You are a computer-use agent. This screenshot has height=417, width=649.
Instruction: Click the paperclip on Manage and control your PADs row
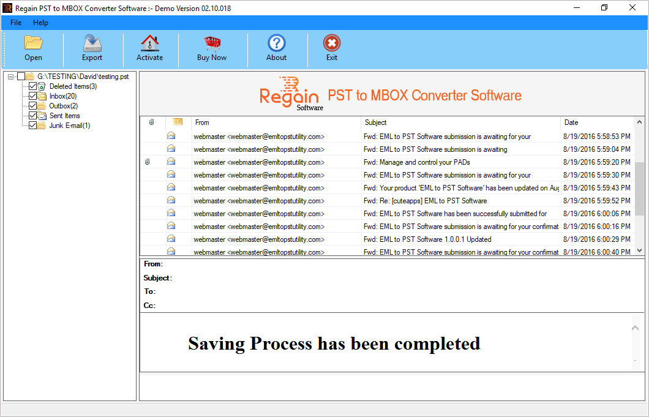coord(147,162)
